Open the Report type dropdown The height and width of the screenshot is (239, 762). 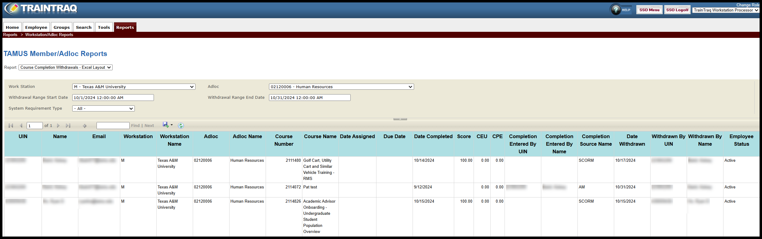coord(65,68)
